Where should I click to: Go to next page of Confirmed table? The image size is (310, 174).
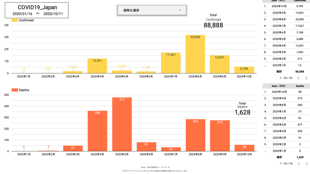pos(306,78)
